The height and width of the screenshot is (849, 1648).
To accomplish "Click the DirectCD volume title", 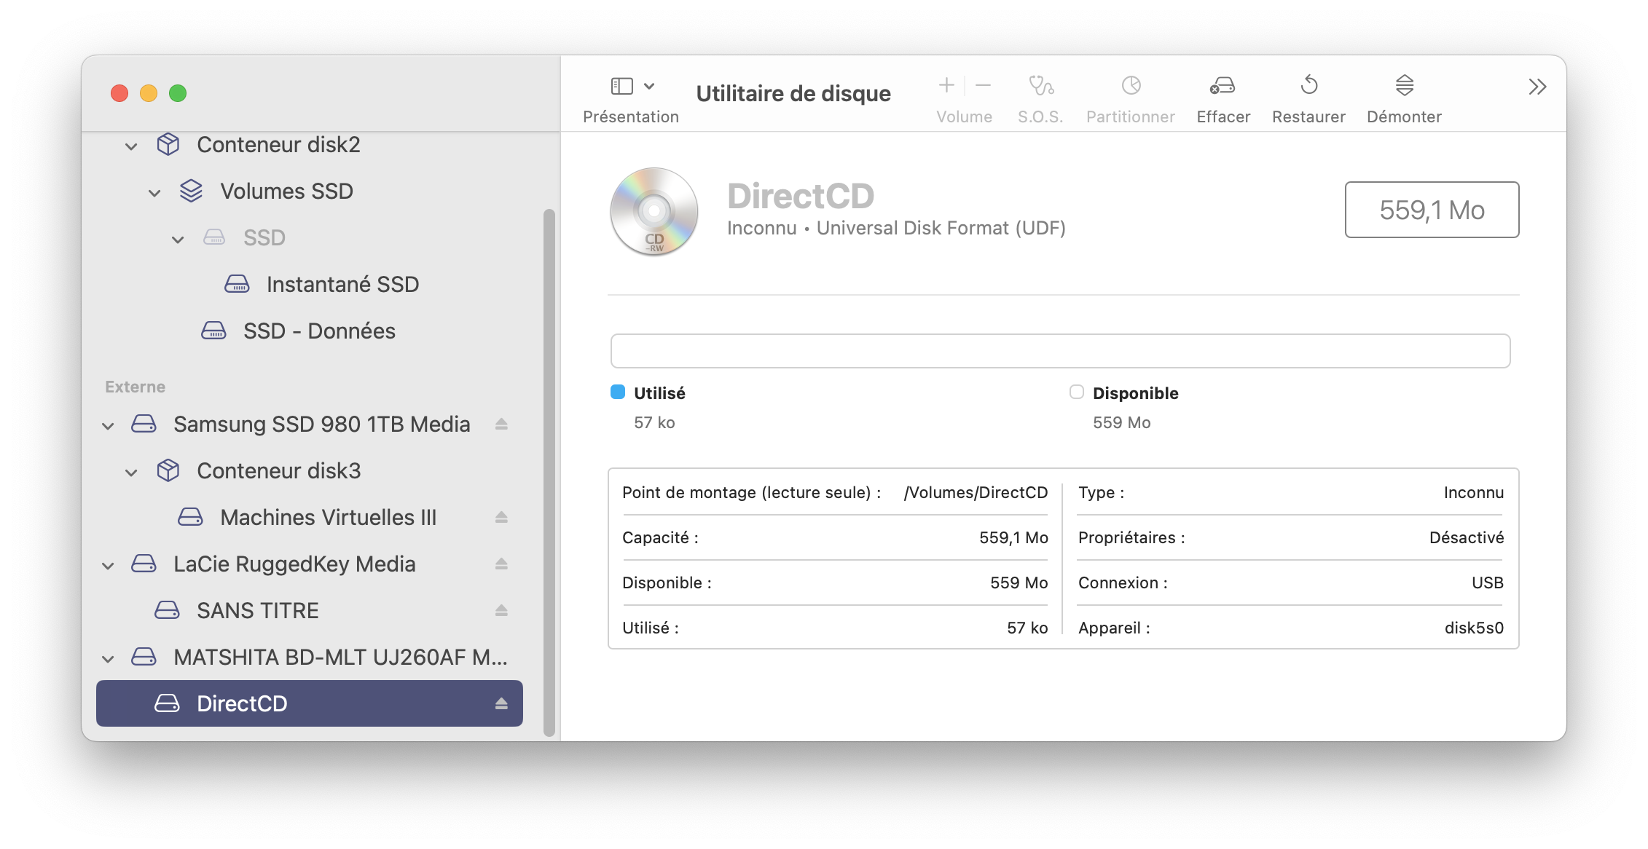I will (x=801, y=196).
